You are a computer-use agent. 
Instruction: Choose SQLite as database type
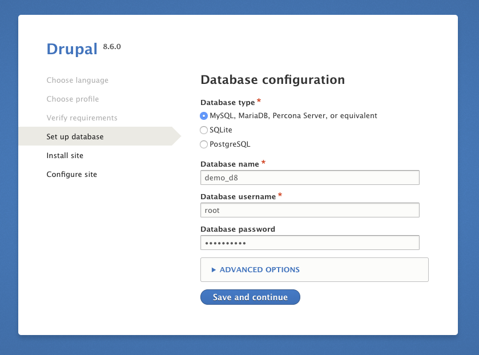(x=204, y=130)
